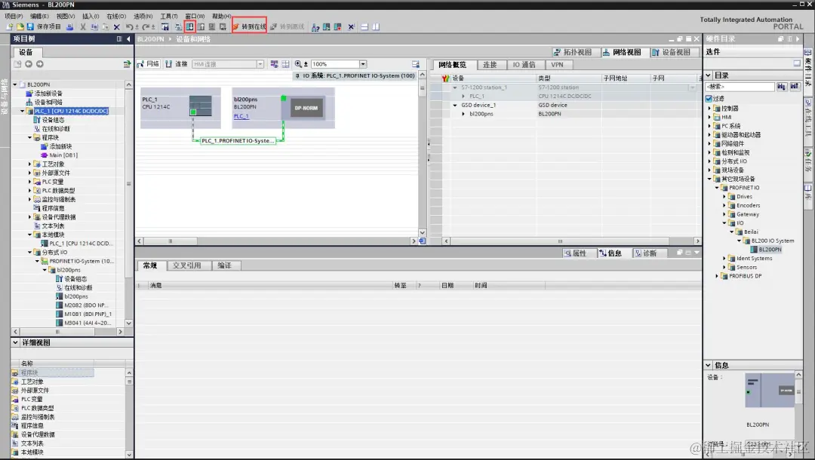Expand the bl200pns row in network overview
This screenshot has height=460, width=815.
click(463, 114)
